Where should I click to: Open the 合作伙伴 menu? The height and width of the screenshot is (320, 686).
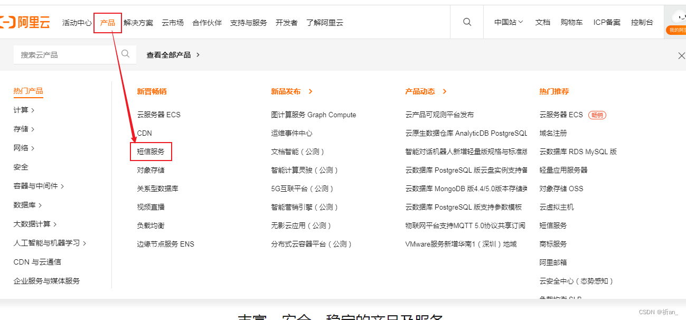(207, 23)
